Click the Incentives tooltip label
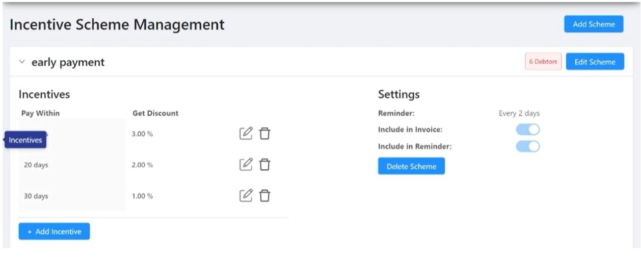Image resolution: width=641 pixels, height=274 pixels. [x=25, y=140]
